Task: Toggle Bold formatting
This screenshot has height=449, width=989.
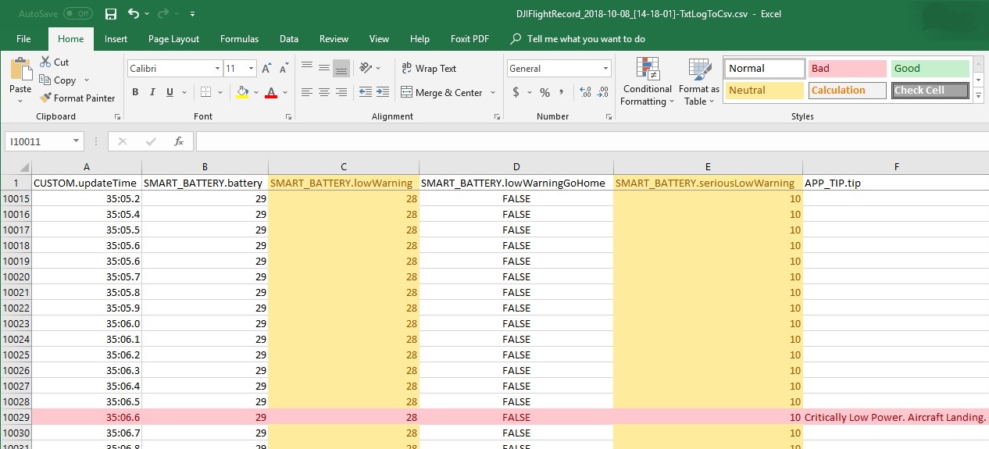Action: click(x=135, y=92)
